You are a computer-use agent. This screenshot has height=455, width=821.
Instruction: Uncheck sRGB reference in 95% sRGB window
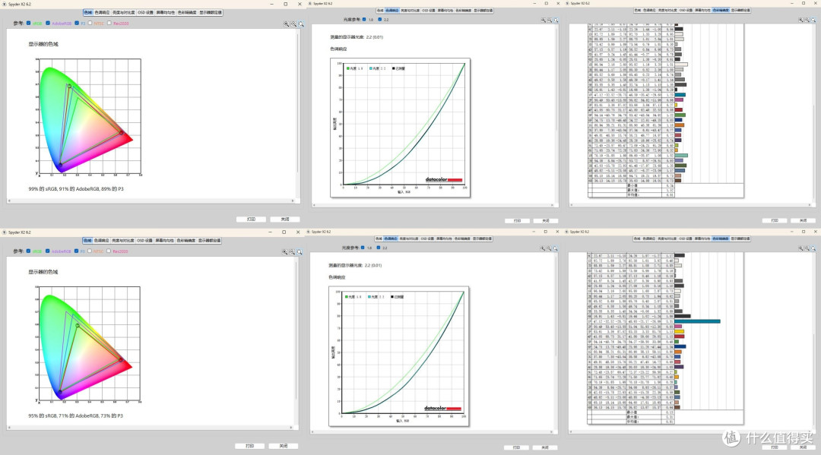click(x=28, y=251)
